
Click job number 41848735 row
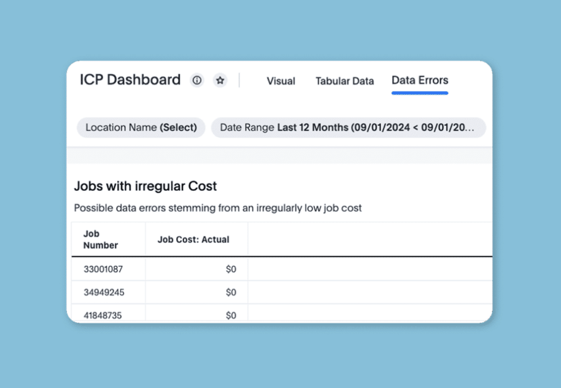coord(104,315)
